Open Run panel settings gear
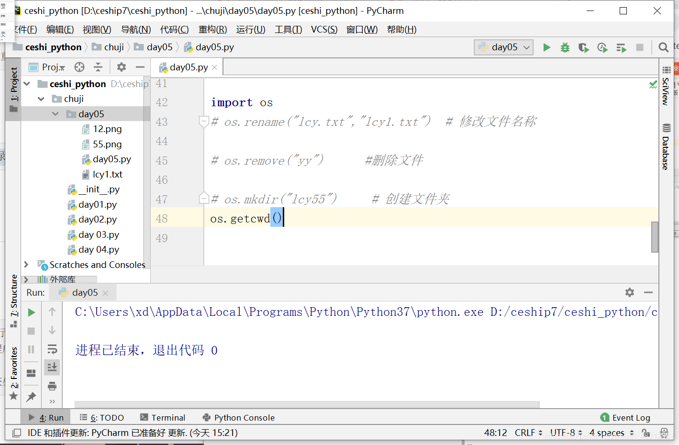This screenshot has height=445, width=679. coord(630,292)
